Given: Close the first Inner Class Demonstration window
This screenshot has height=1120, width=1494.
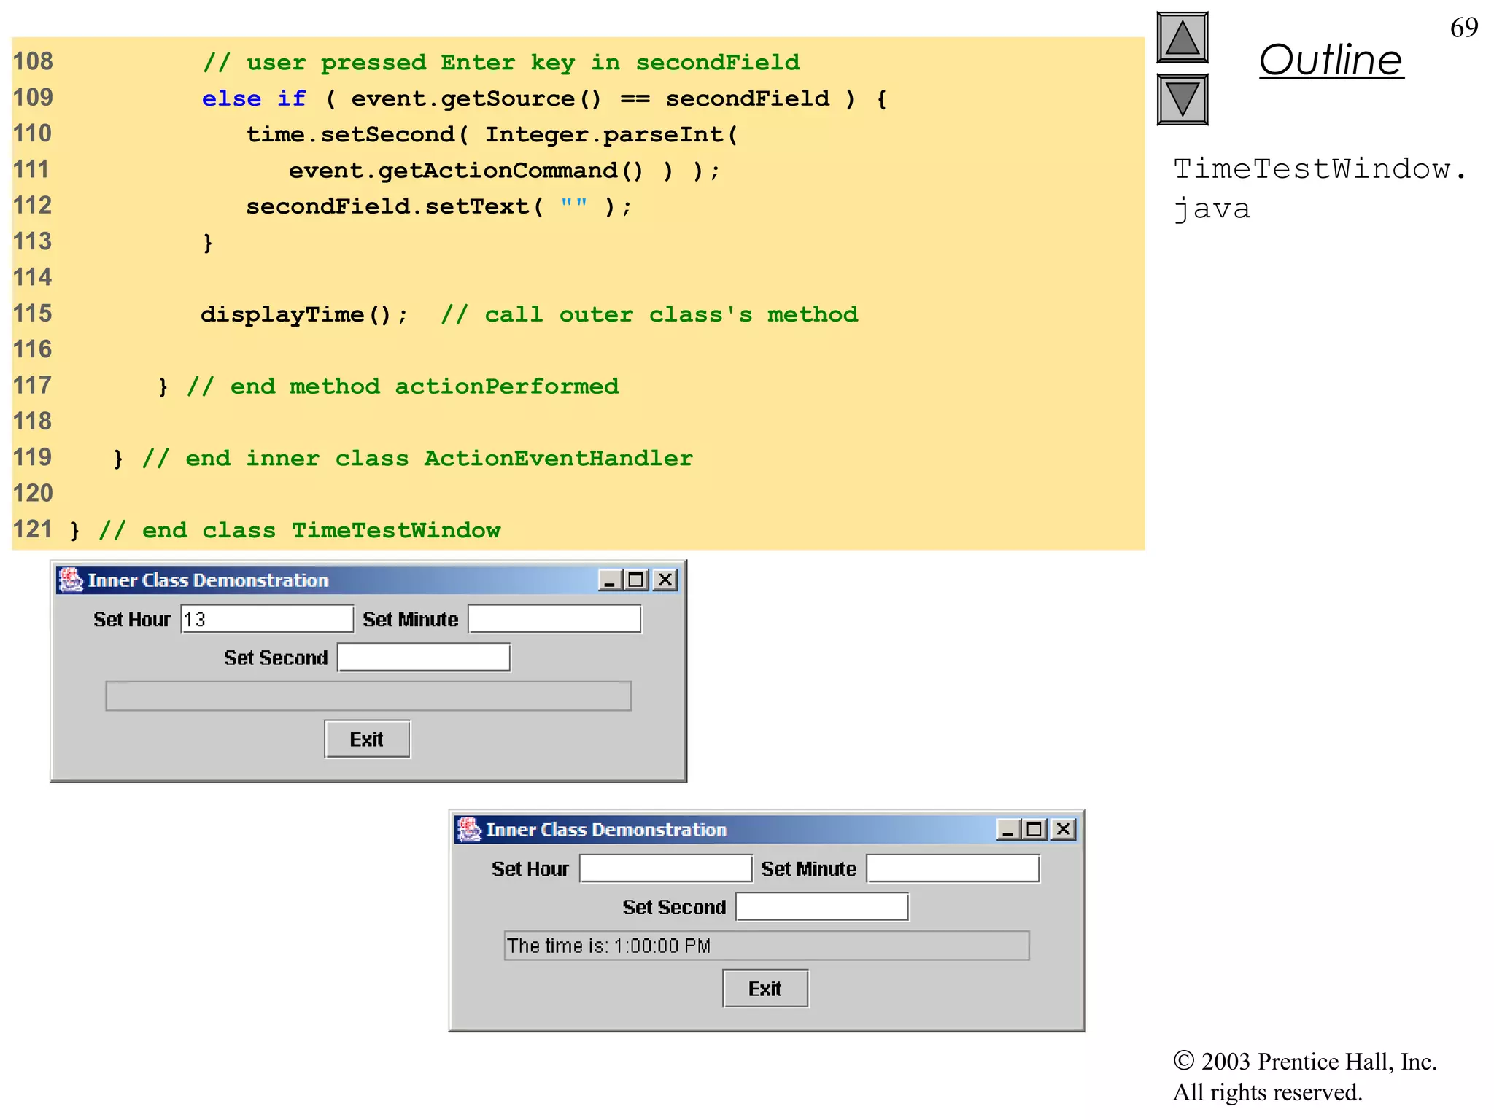Looking at the screenshot, I should pos(665,580).
